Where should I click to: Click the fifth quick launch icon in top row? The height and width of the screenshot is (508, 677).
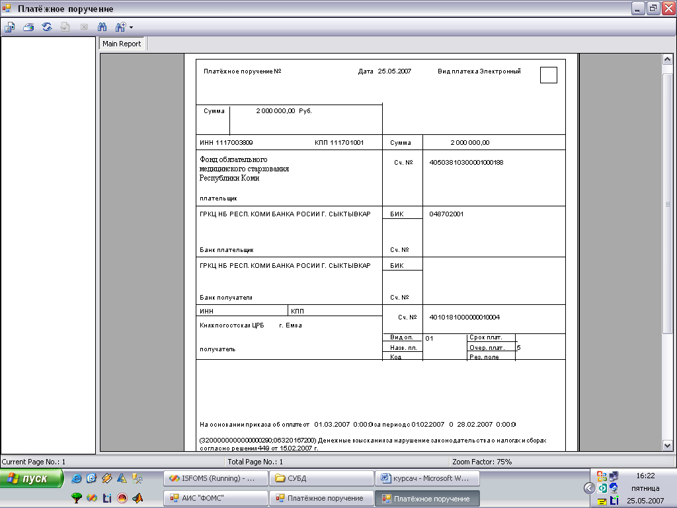tap(138, 478)
